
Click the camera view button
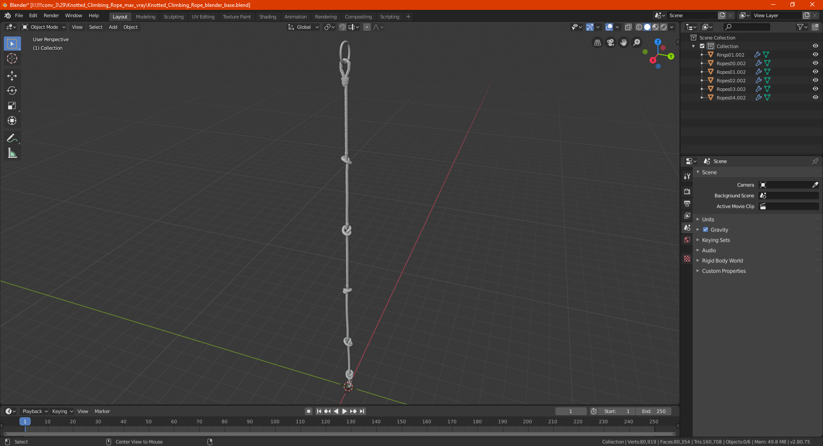coord(610,42)
